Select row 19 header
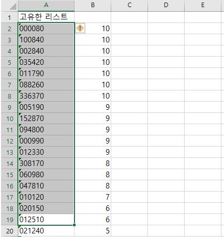This screenshot has width=224, height=237. [9, 220]
